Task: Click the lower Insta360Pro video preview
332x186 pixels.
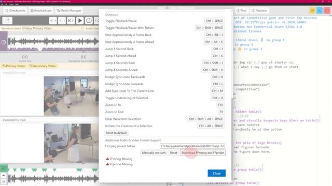Action: coord(71,143)
